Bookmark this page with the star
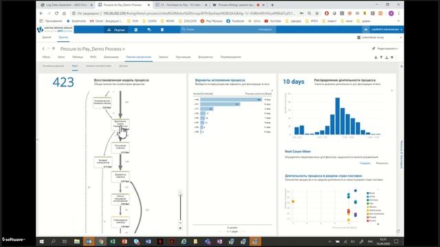 click(x=317, y=13)
